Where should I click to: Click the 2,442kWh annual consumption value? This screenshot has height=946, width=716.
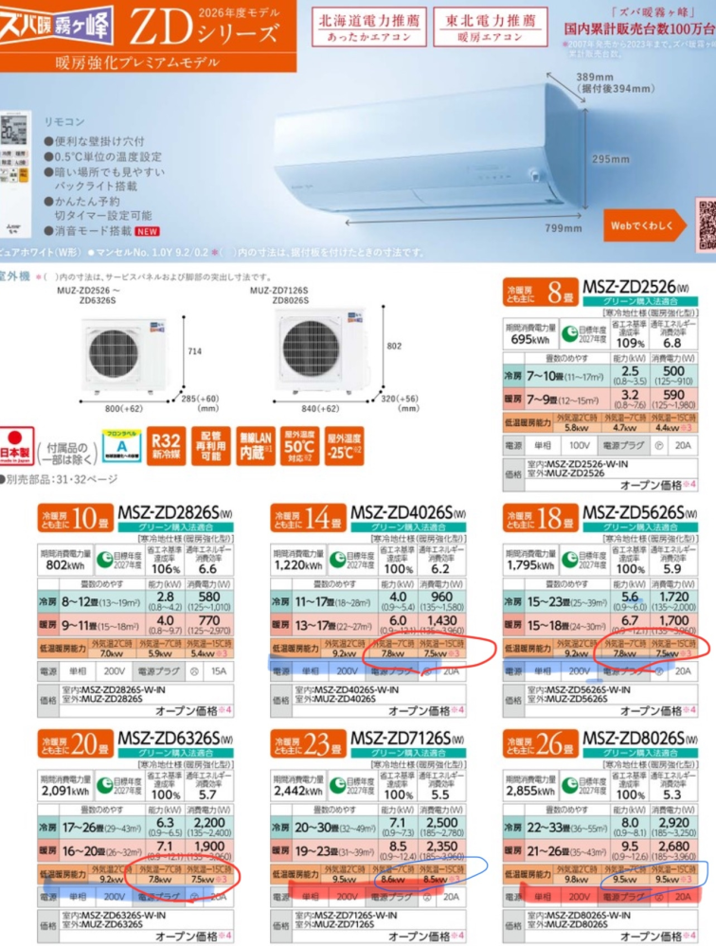(298, 791)
